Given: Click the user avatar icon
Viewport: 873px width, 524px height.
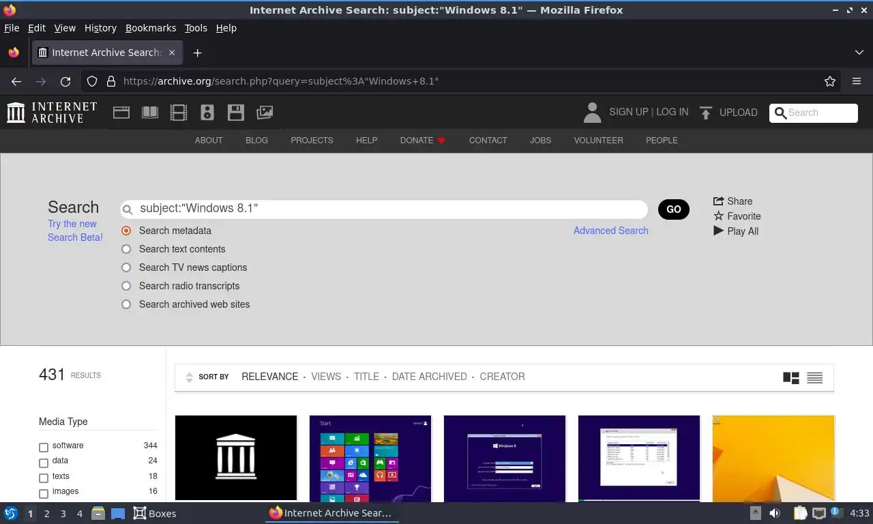Looking at the screenshot, I should 592,113.
